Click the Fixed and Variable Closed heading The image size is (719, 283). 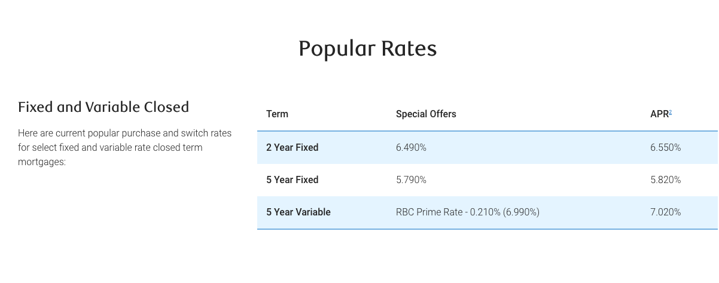point(103,107)
